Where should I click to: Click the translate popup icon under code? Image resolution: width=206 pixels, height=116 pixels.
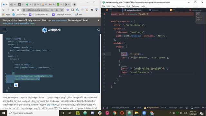point(16,85)
